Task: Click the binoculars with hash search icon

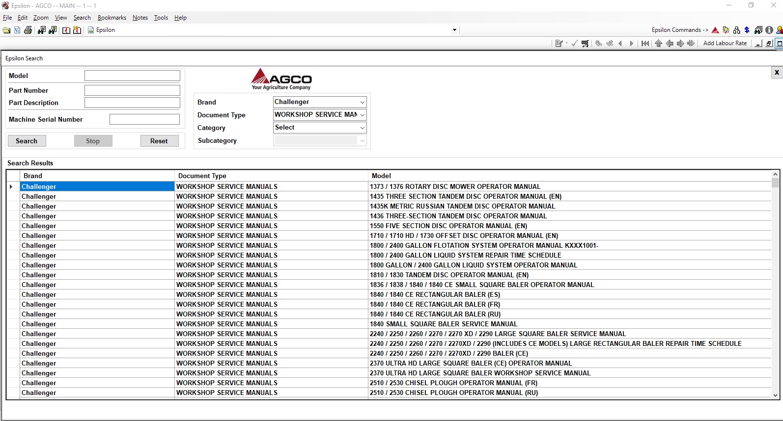Action: [x=41, y=30]
